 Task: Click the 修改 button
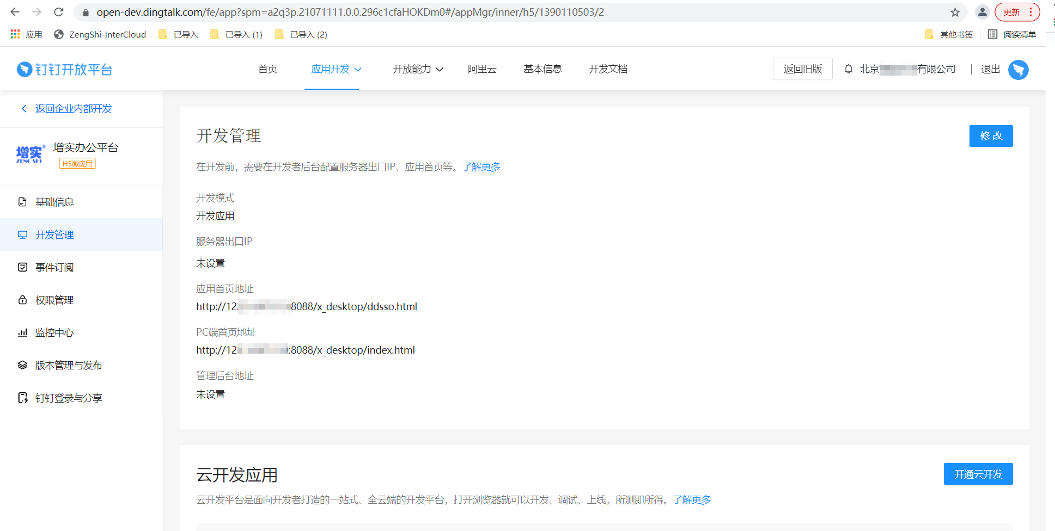pos(991,136)
